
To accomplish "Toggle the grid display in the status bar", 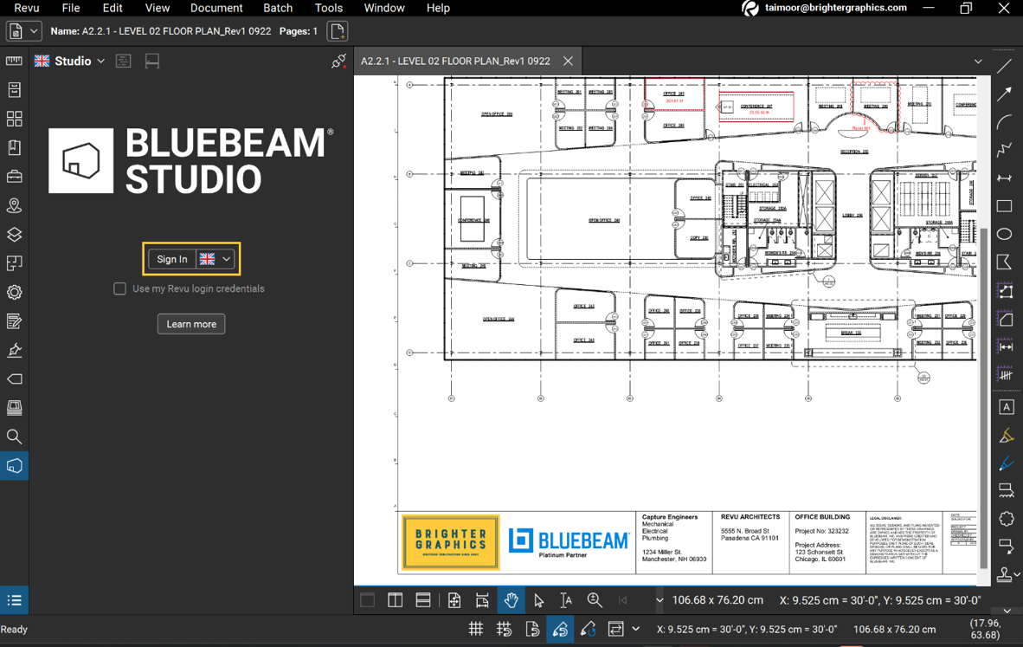I will pos(475,629).
